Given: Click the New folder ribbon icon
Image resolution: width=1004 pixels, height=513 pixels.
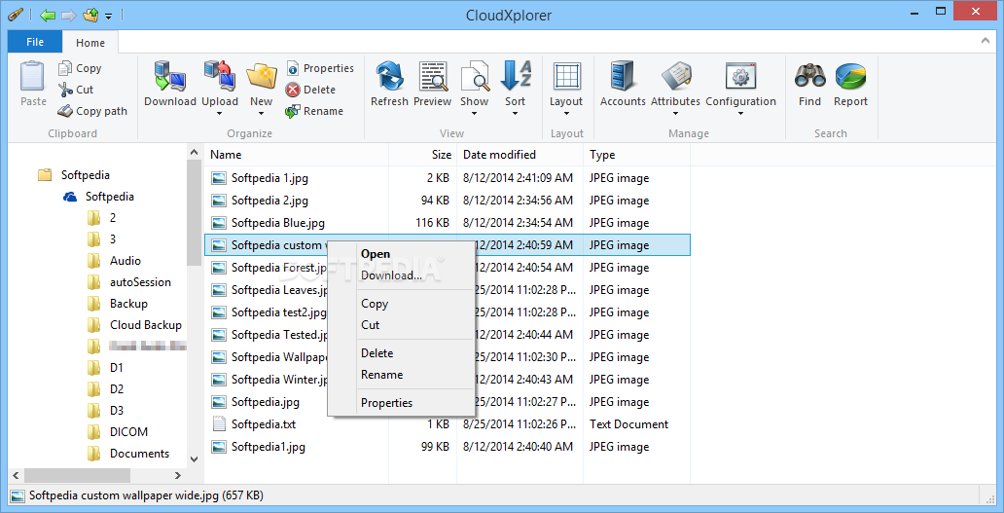Looking at the screenshot, I should click(x=262, y=76).
